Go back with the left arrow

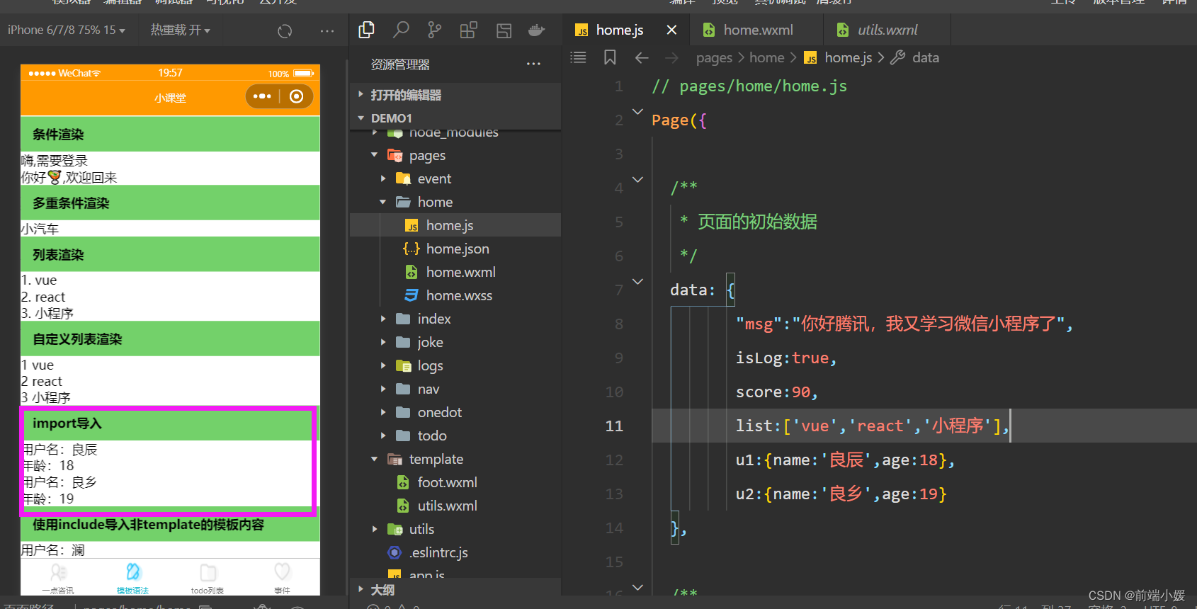pos(642,57)
